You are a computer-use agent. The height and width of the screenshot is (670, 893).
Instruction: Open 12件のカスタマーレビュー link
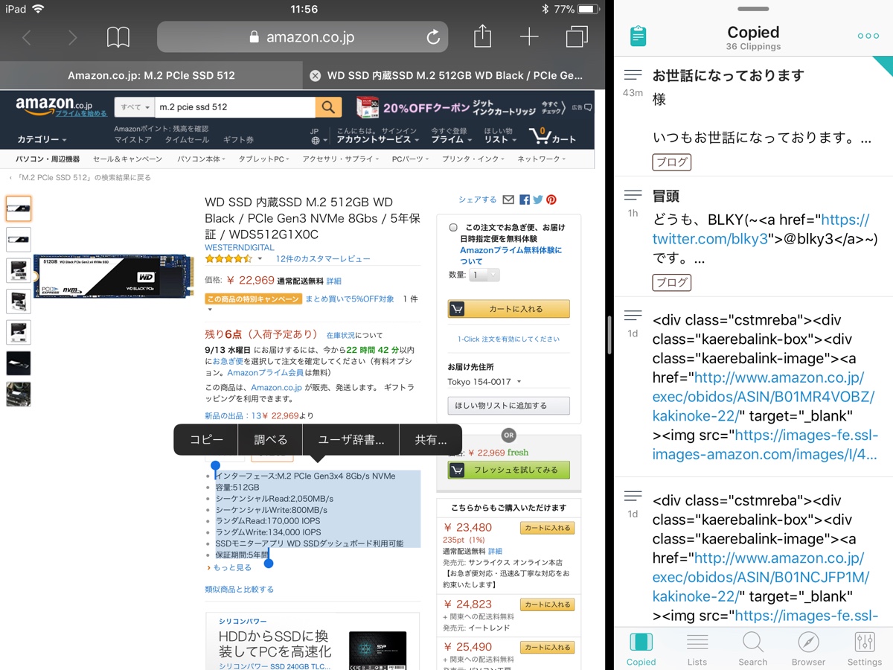323,259
